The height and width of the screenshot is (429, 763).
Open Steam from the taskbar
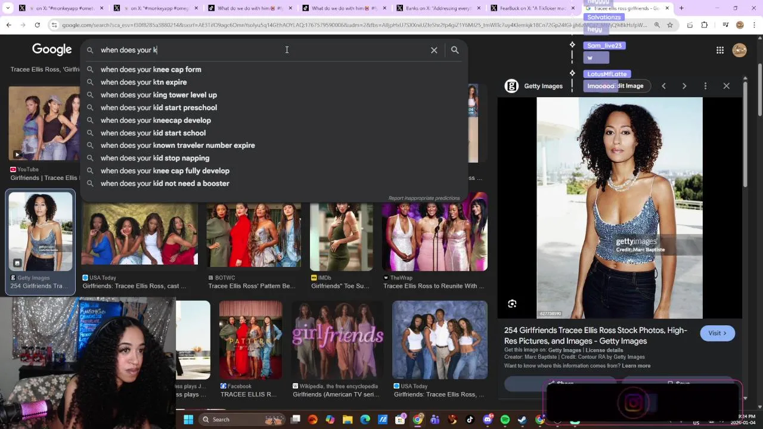[522, 419]
